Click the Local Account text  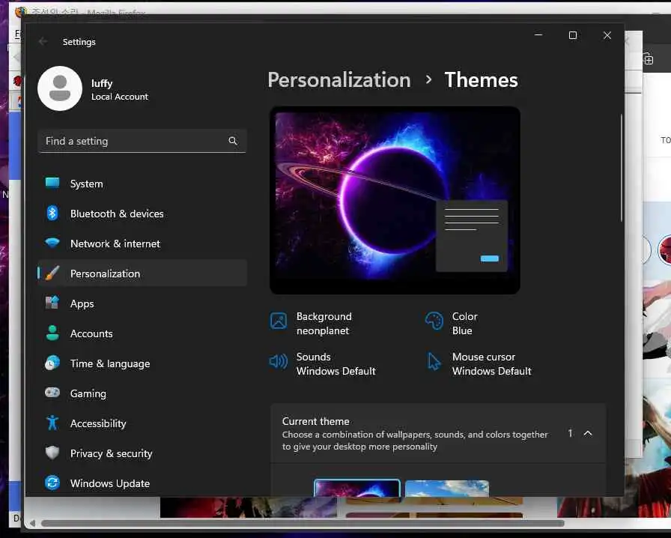click(x=120, y=97)
